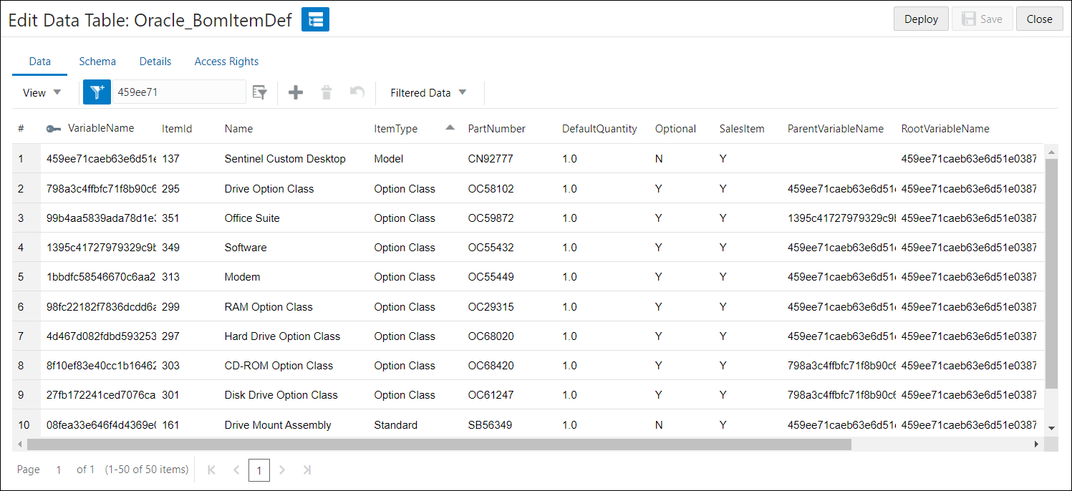Switch to the Schema tab
Image resolution: width=1072 pixels, height=491 pixels.
click(97, 62)
